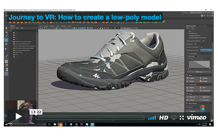The width and height of the screenshot is (218, 136).
Task: Open the video title link
Action: click(85, 18)
